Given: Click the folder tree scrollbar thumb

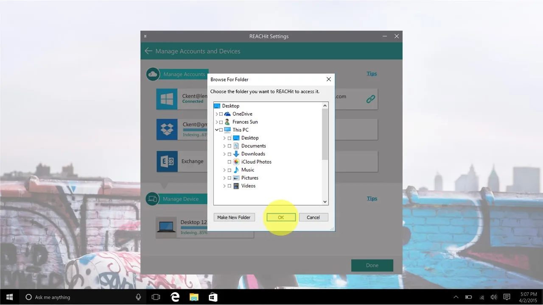Looking at the screenshot, I should pyautogui.click(x=325, y=134).
